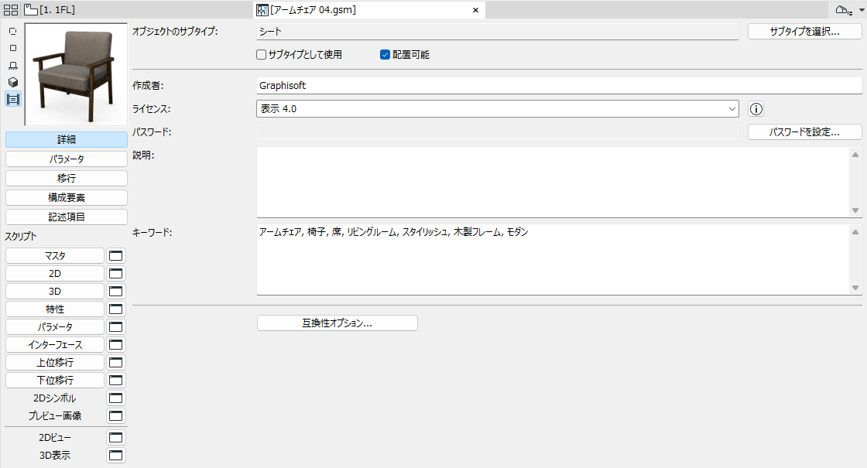Open the インターフェース script
867x468 pixels.
(x=55, y=344)
